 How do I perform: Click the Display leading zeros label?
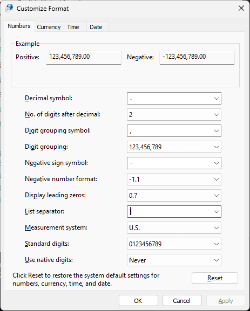tap(55, 195)
